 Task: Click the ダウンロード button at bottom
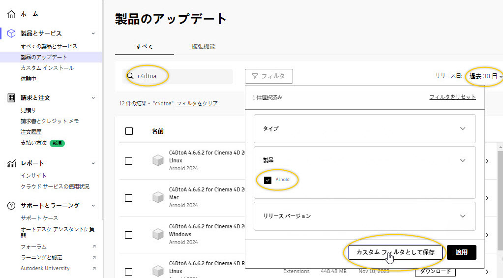pos(435,272)
